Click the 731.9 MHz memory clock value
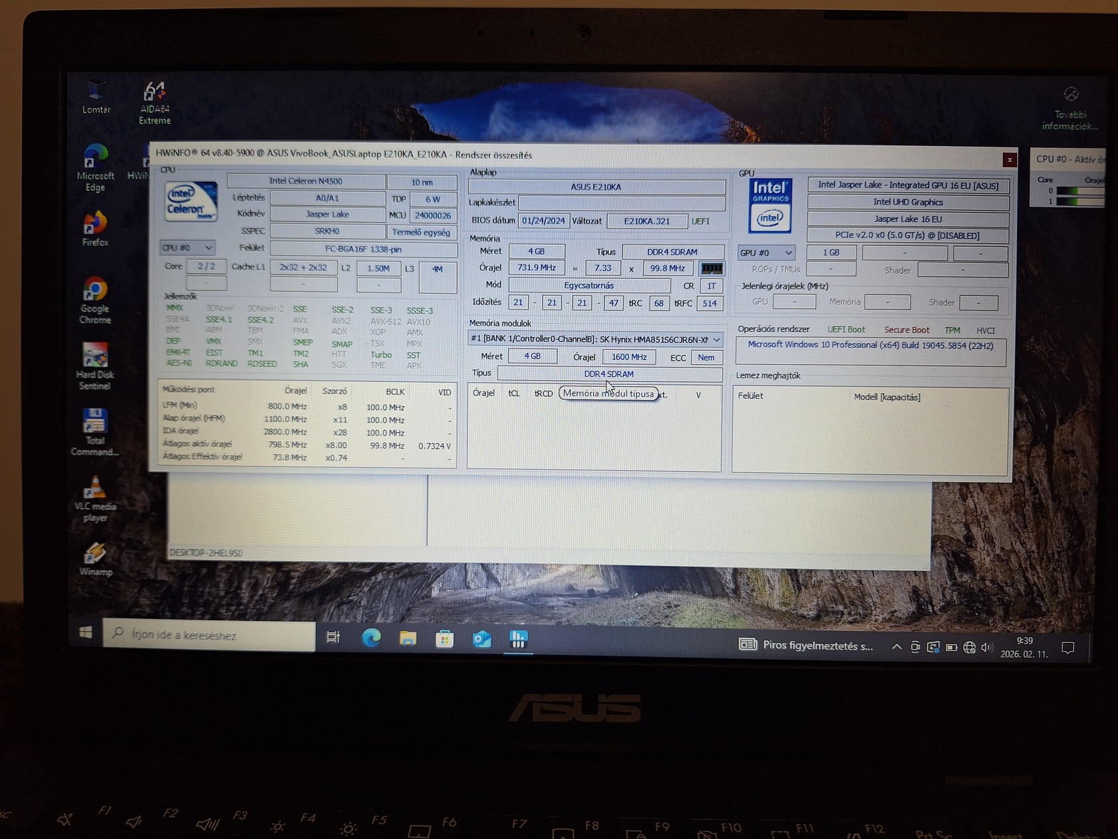1118x839 pixels. [x=536, y=268]
